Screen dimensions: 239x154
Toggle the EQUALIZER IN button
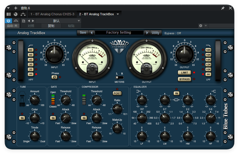coord(177,93)
